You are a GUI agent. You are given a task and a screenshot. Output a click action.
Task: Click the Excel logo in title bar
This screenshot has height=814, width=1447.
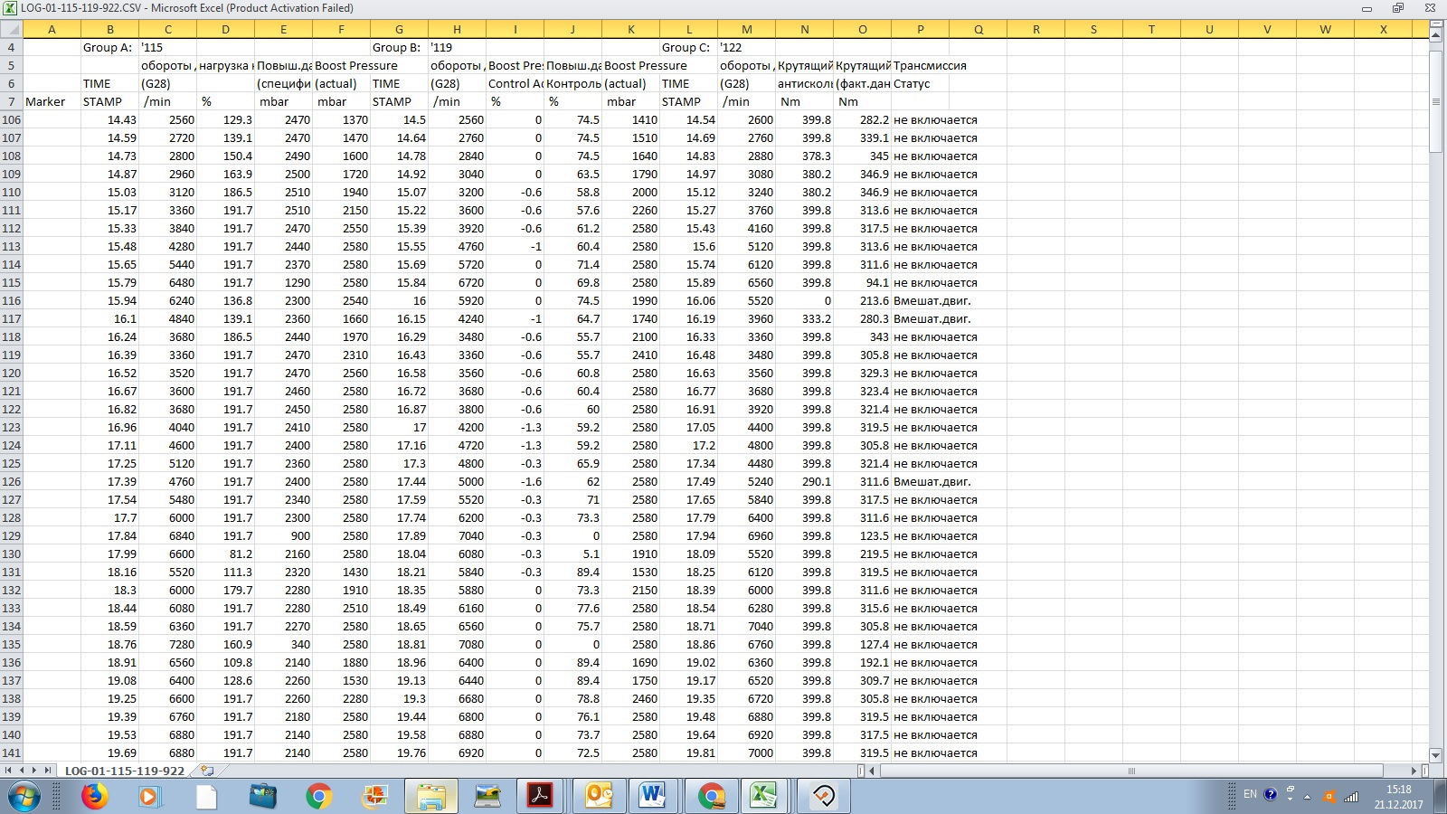click(11, 8)
